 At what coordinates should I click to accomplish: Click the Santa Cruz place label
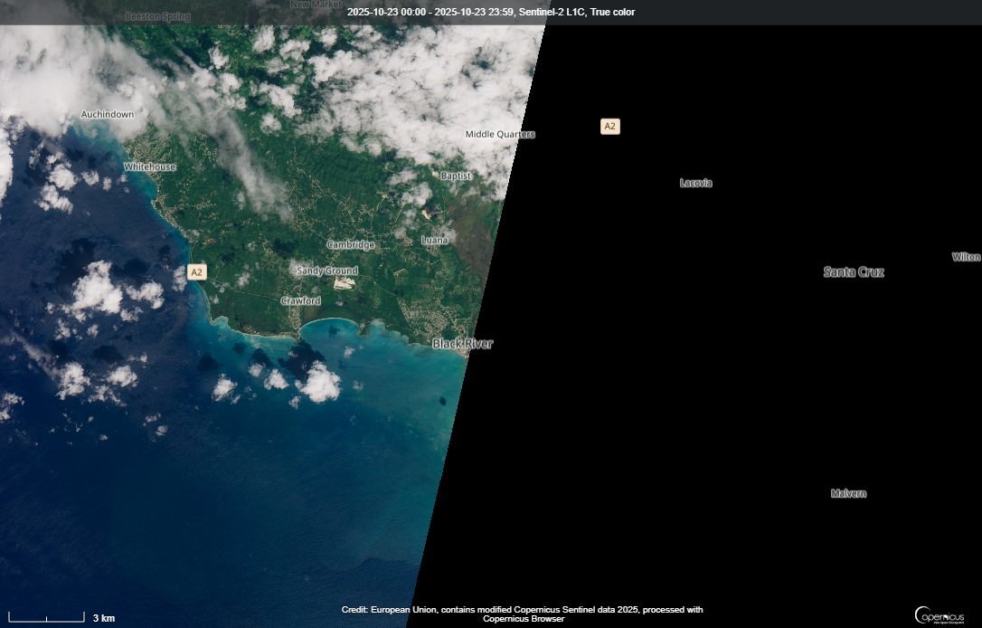[x=854, y=271]
